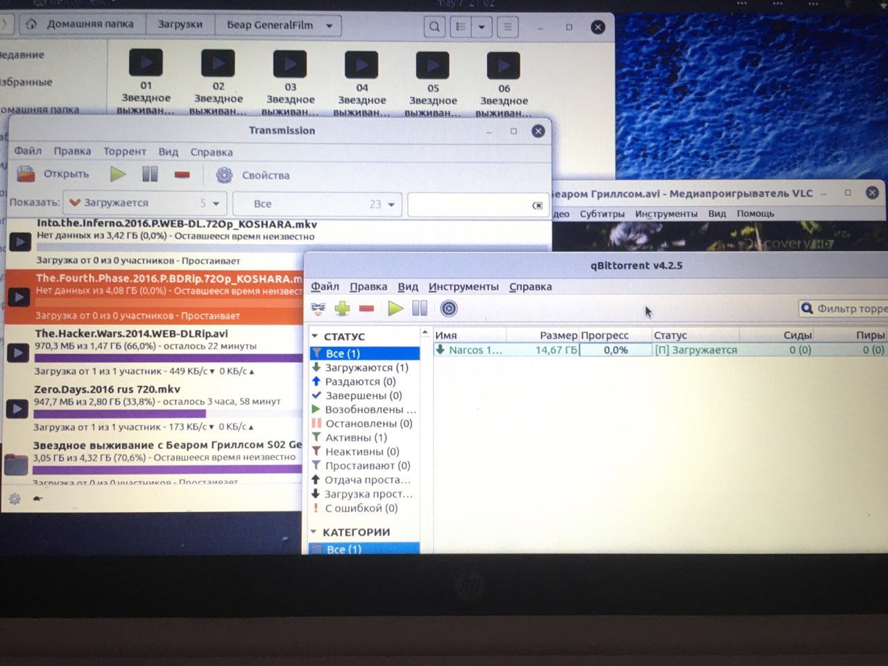Screen dimensions: 888x666
Task: Click Загрузки breadcrumb in file manager
Action: click(180, 24)
